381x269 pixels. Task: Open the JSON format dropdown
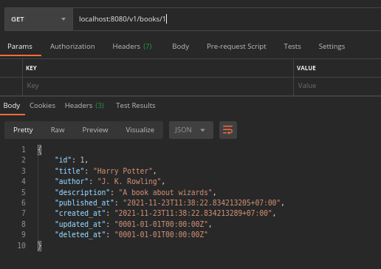(191, 130)
